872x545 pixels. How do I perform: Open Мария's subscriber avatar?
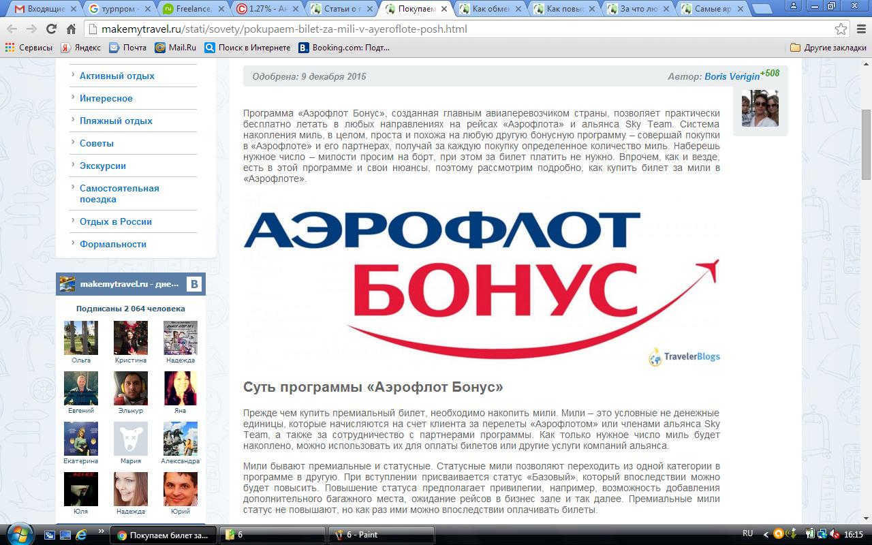(130, 439)
